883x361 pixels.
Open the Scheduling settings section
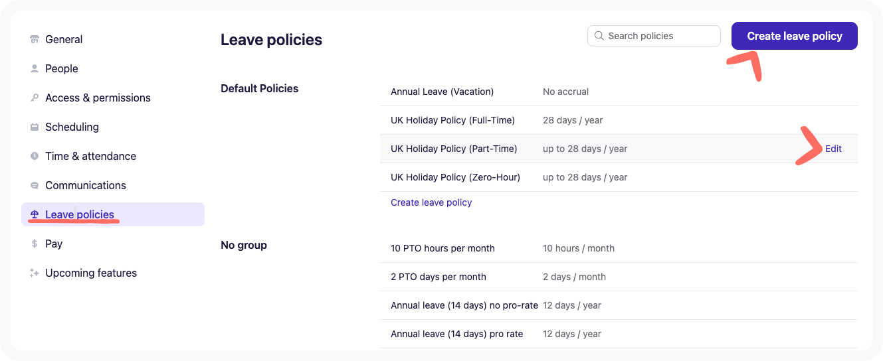tap(72, 127)
